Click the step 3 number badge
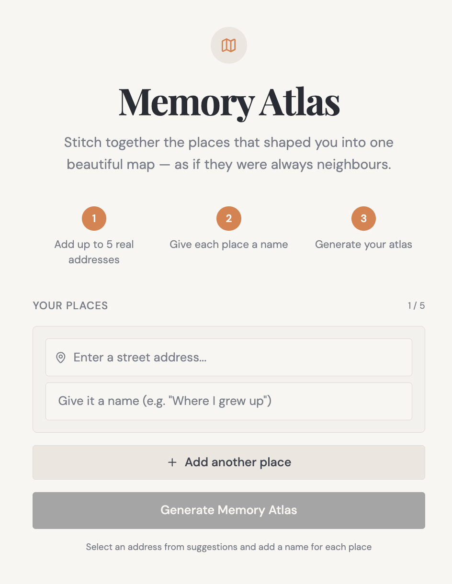Viewport: 452px width, 584px height. (363, 219)
